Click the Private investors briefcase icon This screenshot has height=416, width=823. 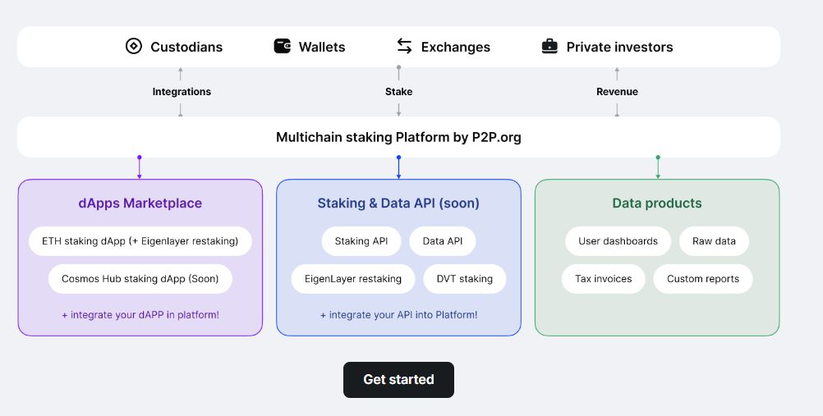[x=549, y=46]
